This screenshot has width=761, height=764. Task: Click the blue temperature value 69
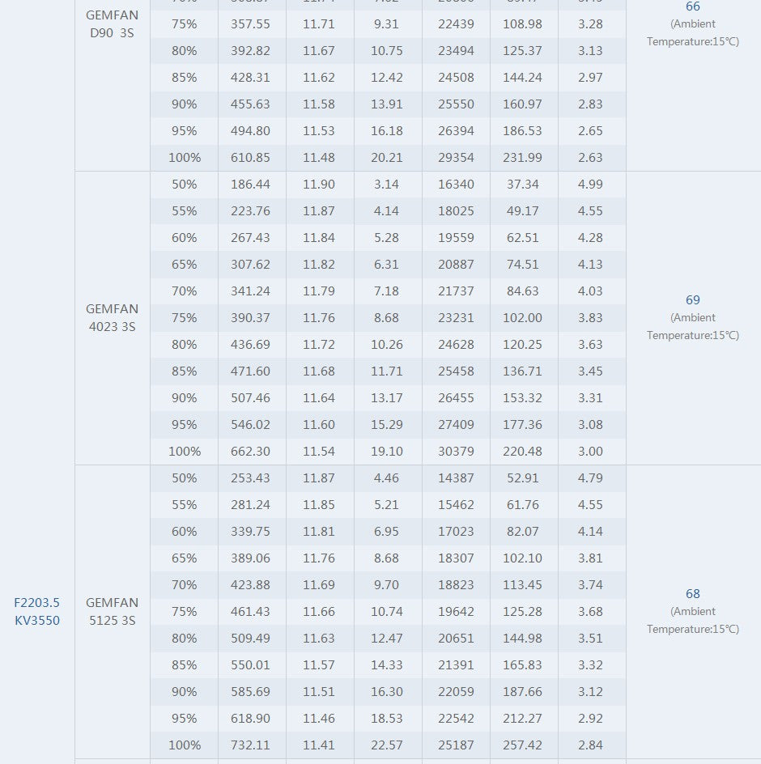tap(693, 299)
